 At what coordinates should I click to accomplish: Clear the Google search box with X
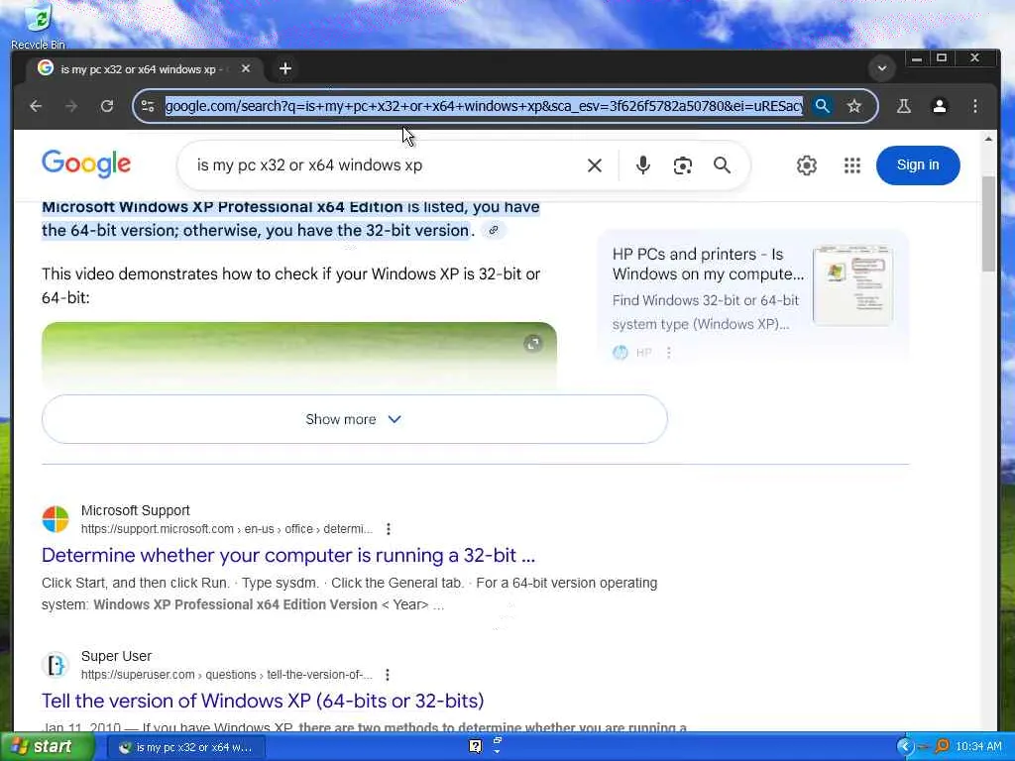[x=595, y=165]
